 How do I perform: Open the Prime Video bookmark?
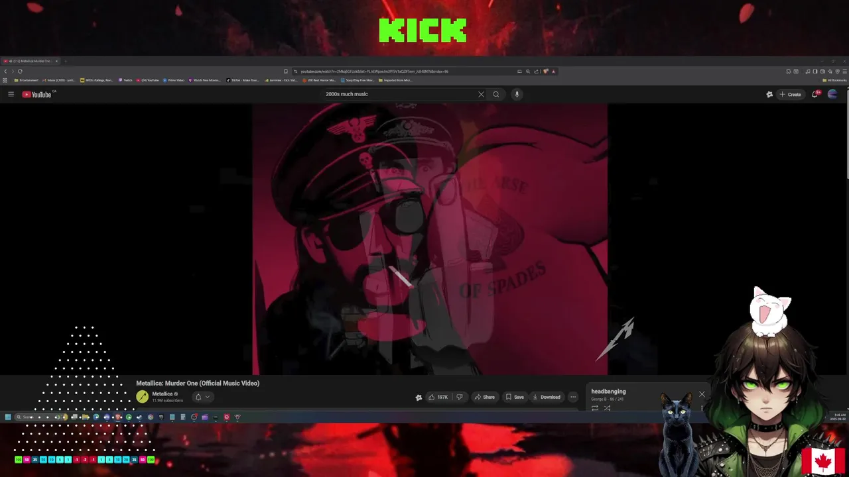pyautogui.click(x=174, y=80)
